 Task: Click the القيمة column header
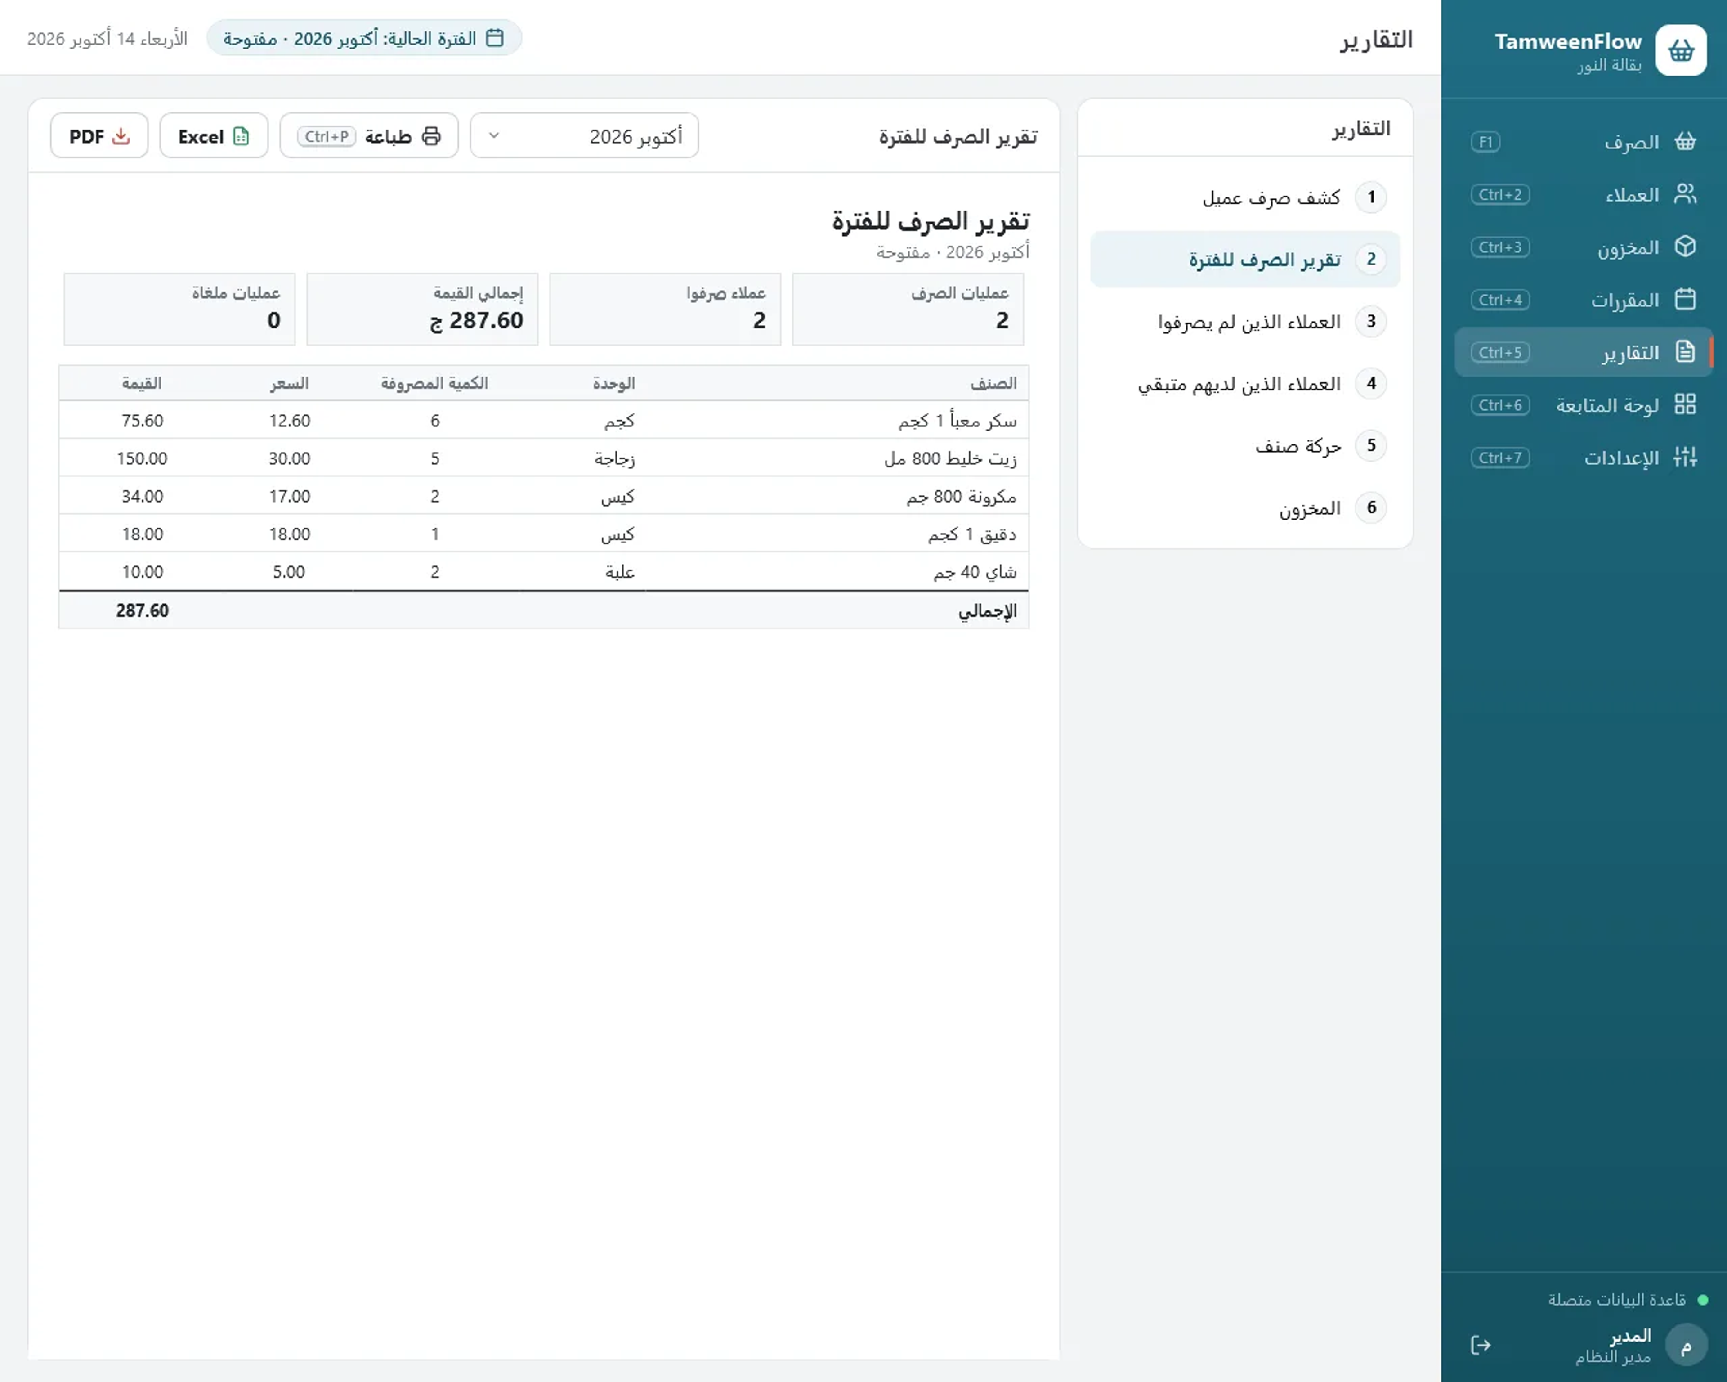click(142, 384)
